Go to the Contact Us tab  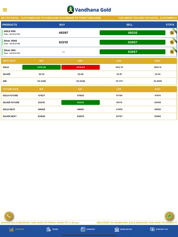159,229
